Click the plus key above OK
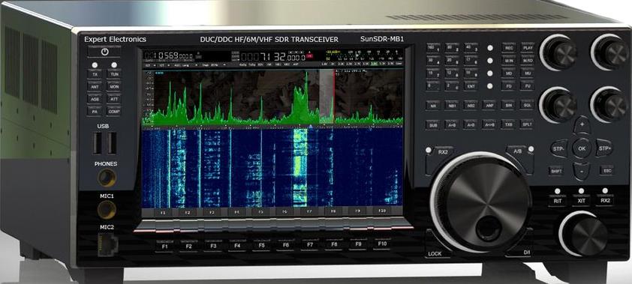 [x=582, y=124]
